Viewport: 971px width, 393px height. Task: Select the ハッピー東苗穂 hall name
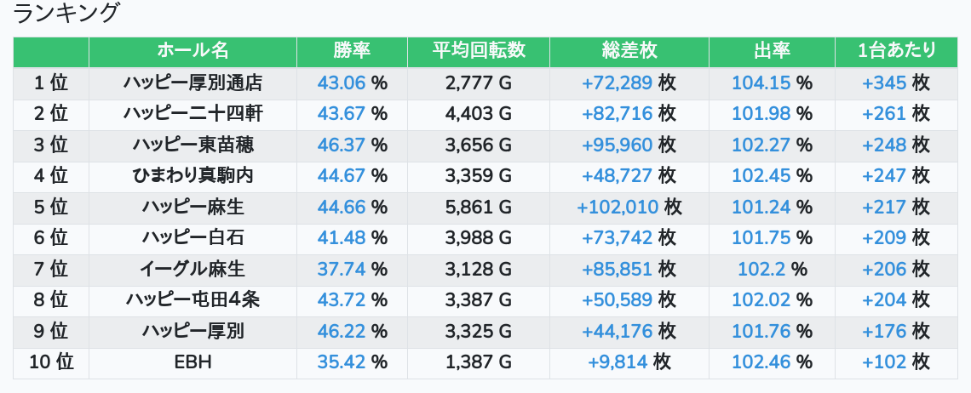click(192, 145)
